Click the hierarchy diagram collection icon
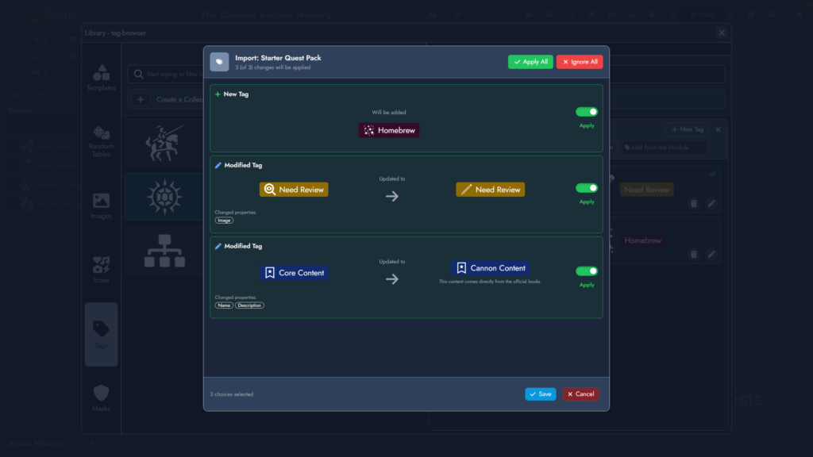 [x=164, y=251]
